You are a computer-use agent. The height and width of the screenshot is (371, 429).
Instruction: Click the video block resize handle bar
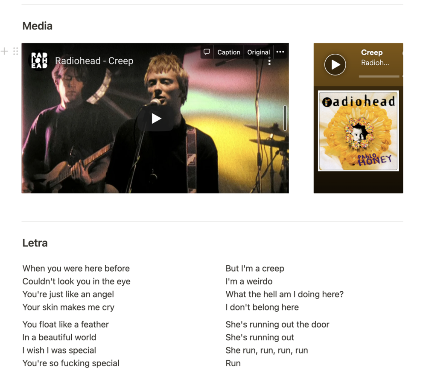285,118
